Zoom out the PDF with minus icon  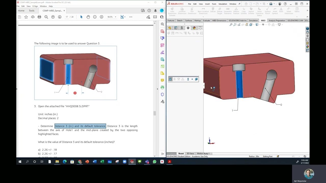pos(95,17)
